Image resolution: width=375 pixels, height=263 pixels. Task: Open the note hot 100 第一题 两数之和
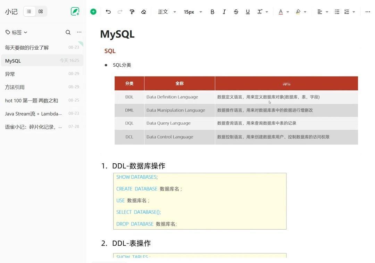(x=42, y=100)
